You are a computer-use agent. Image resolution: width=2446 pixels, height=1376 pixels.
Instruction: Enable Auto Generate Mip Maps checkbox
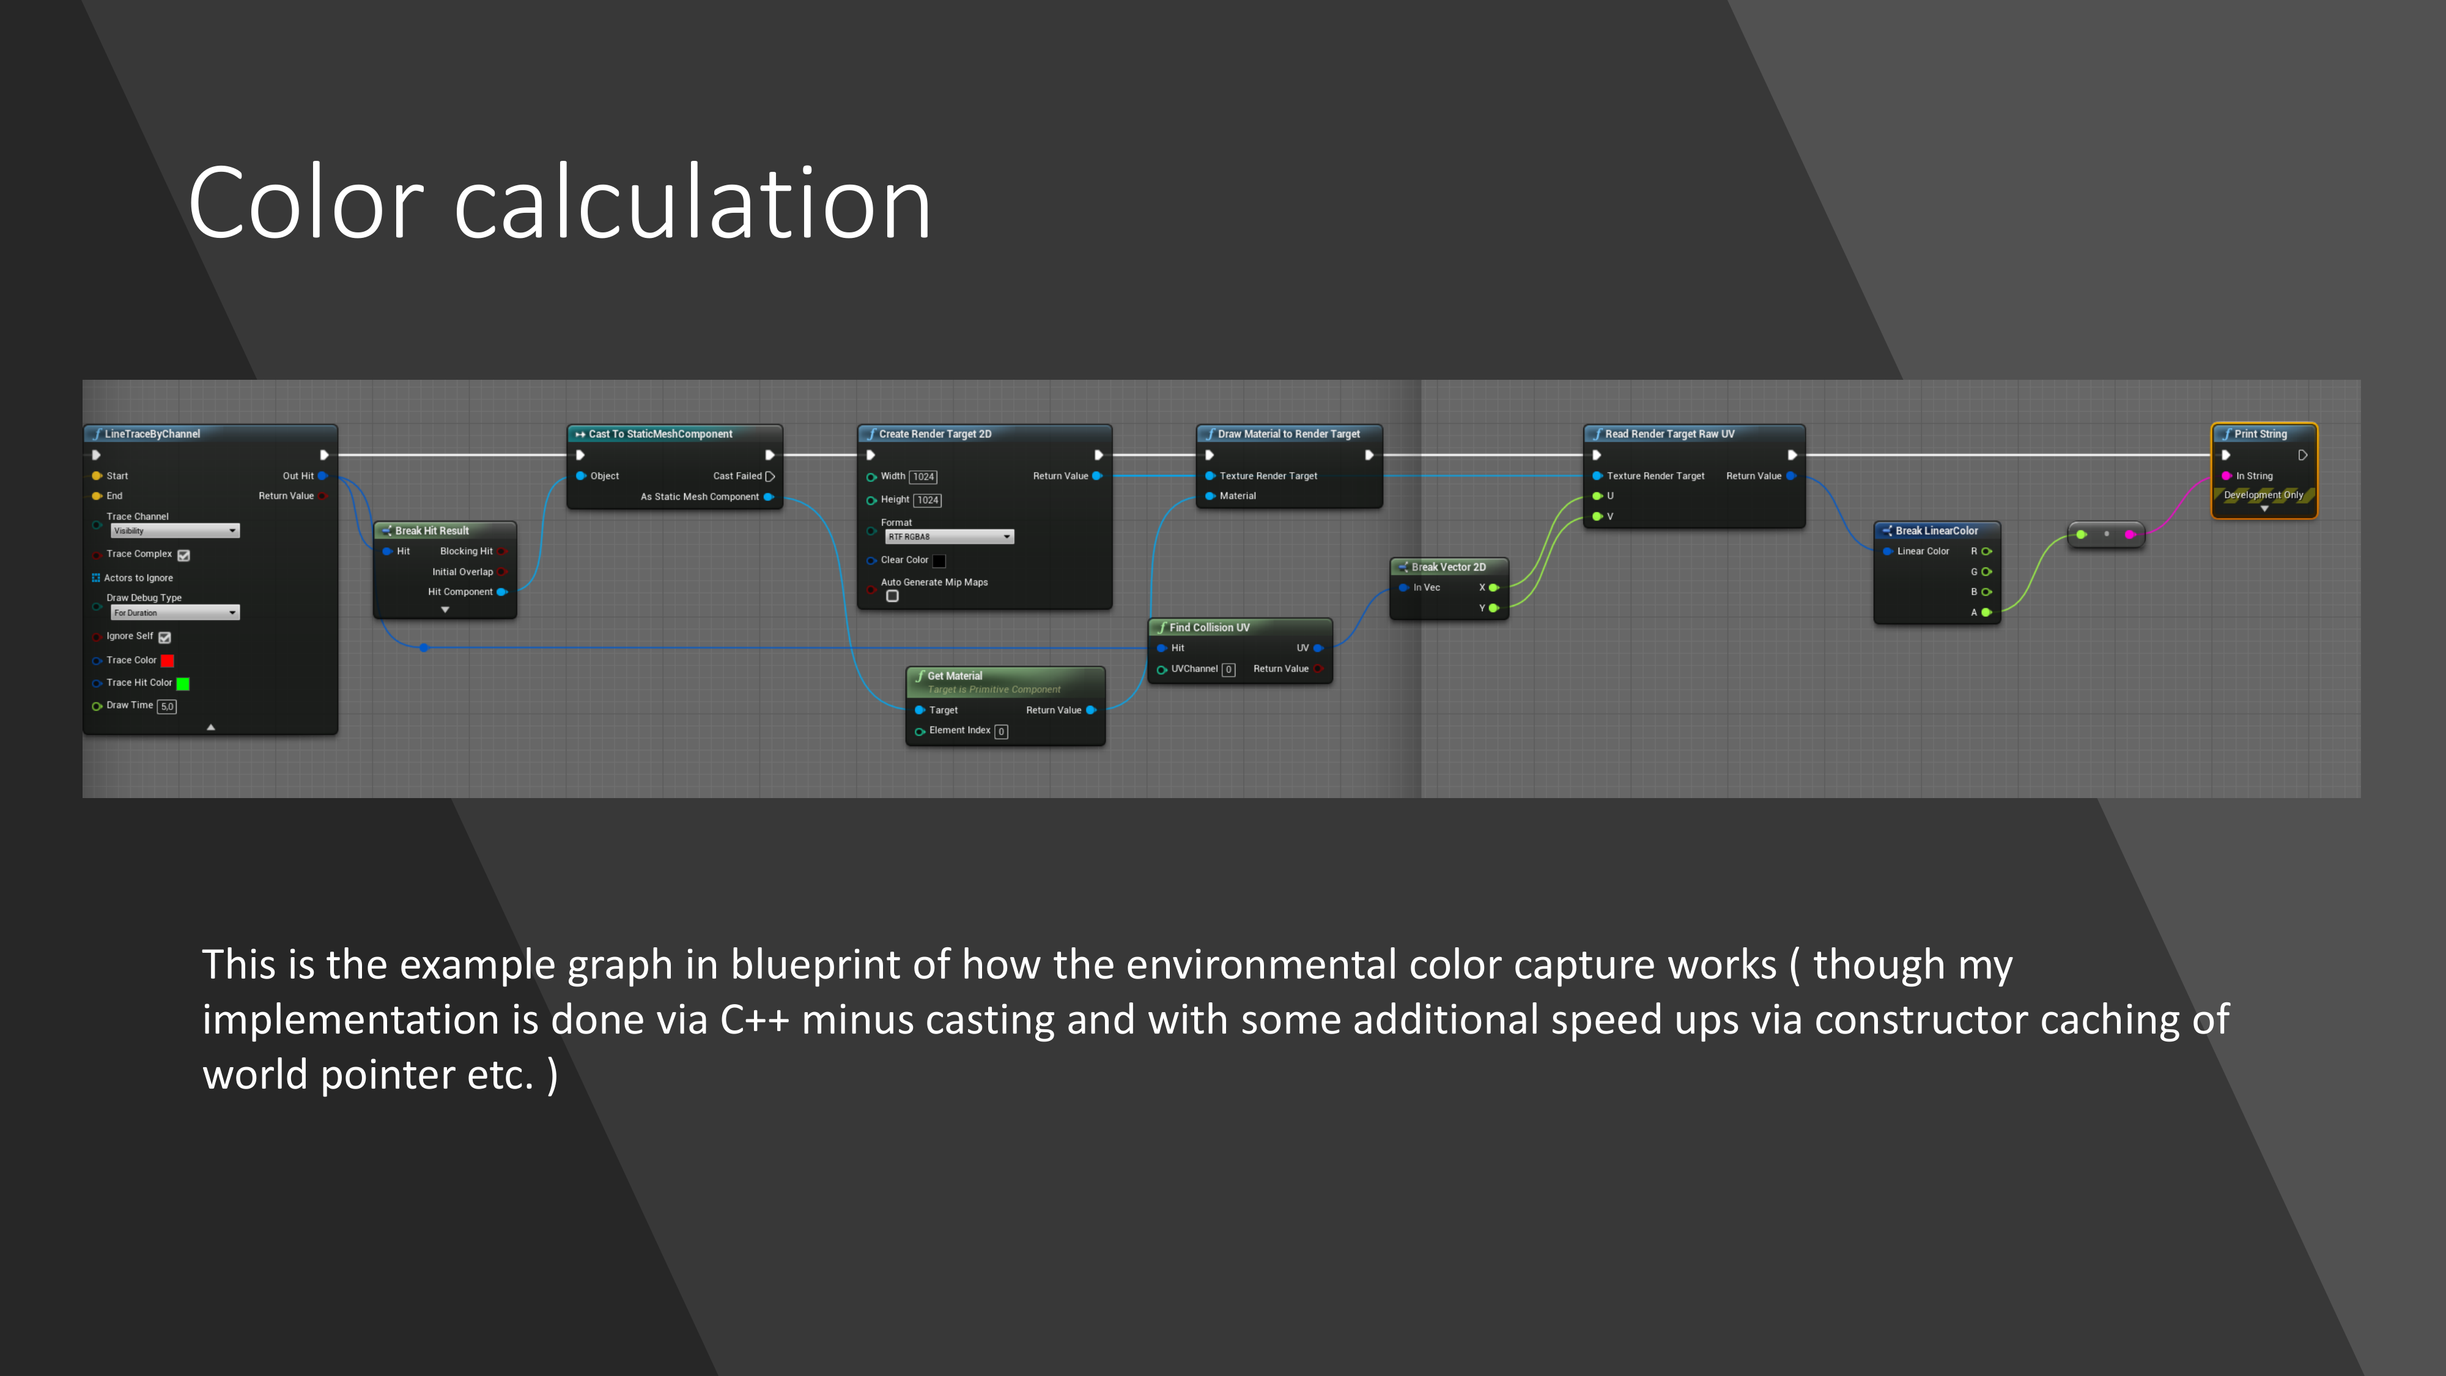892,596
